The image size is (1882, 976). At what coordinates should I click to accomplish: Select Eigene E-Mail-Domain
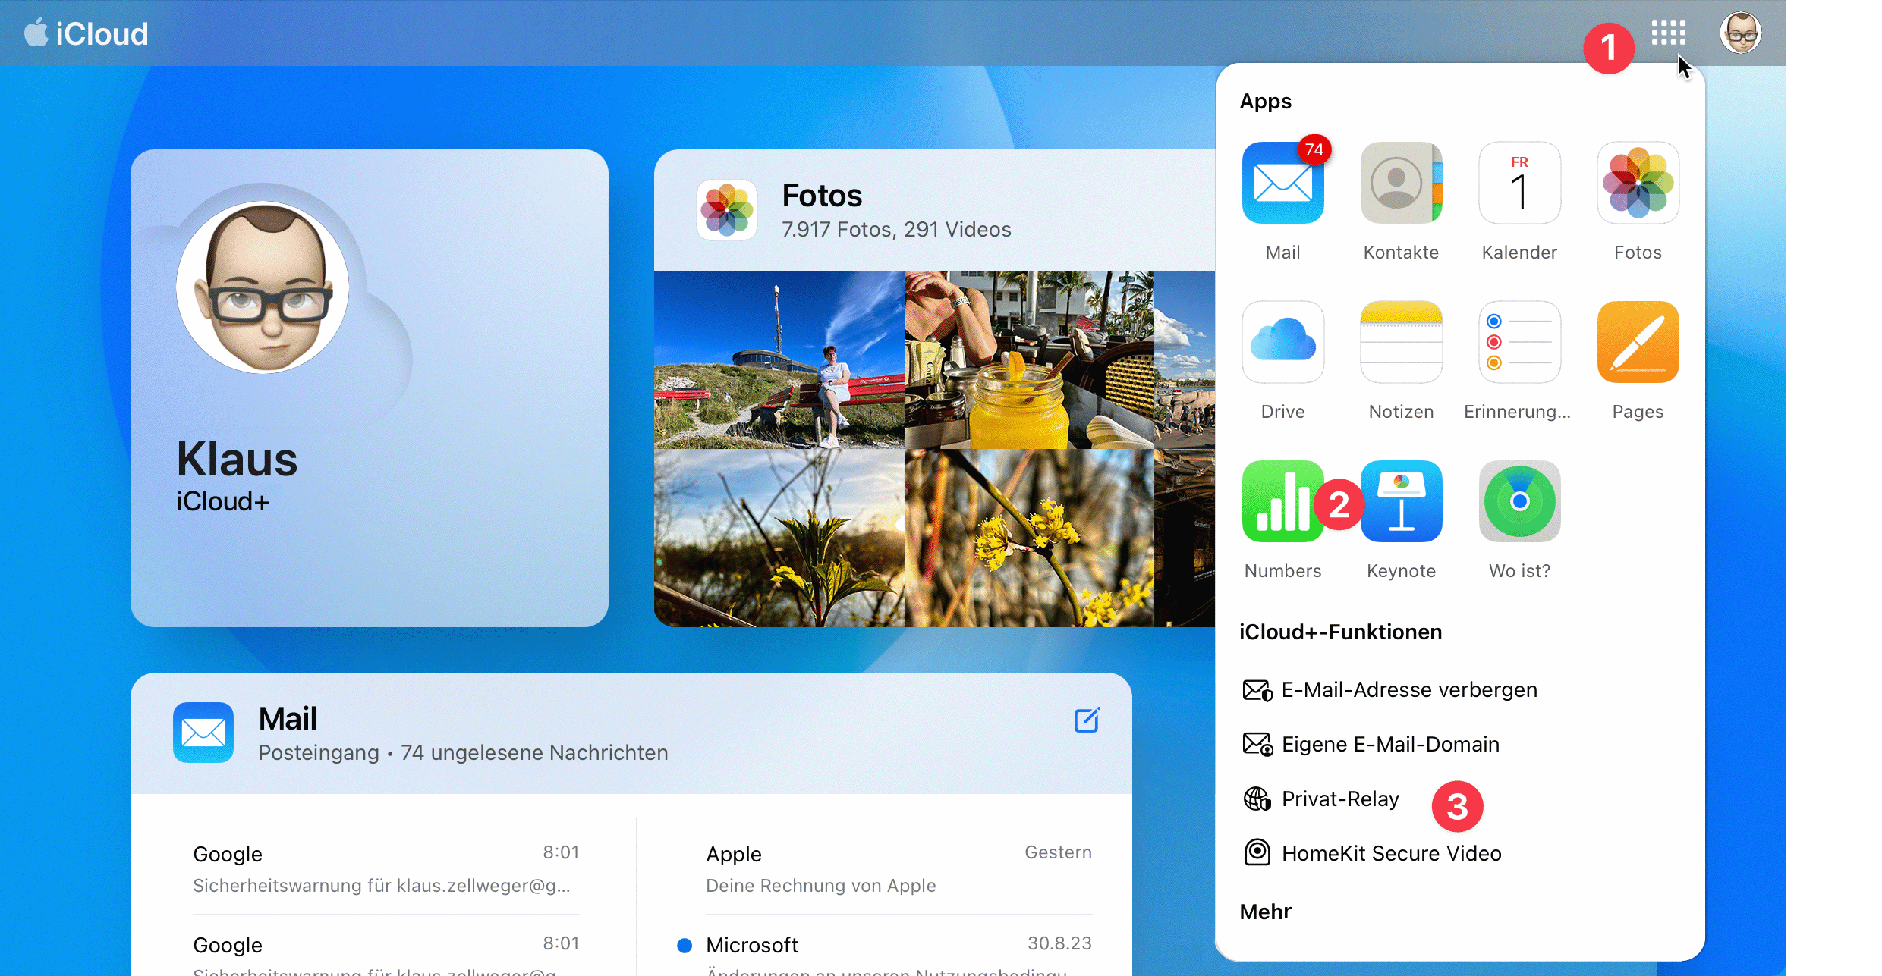[x=1371, y=745]
